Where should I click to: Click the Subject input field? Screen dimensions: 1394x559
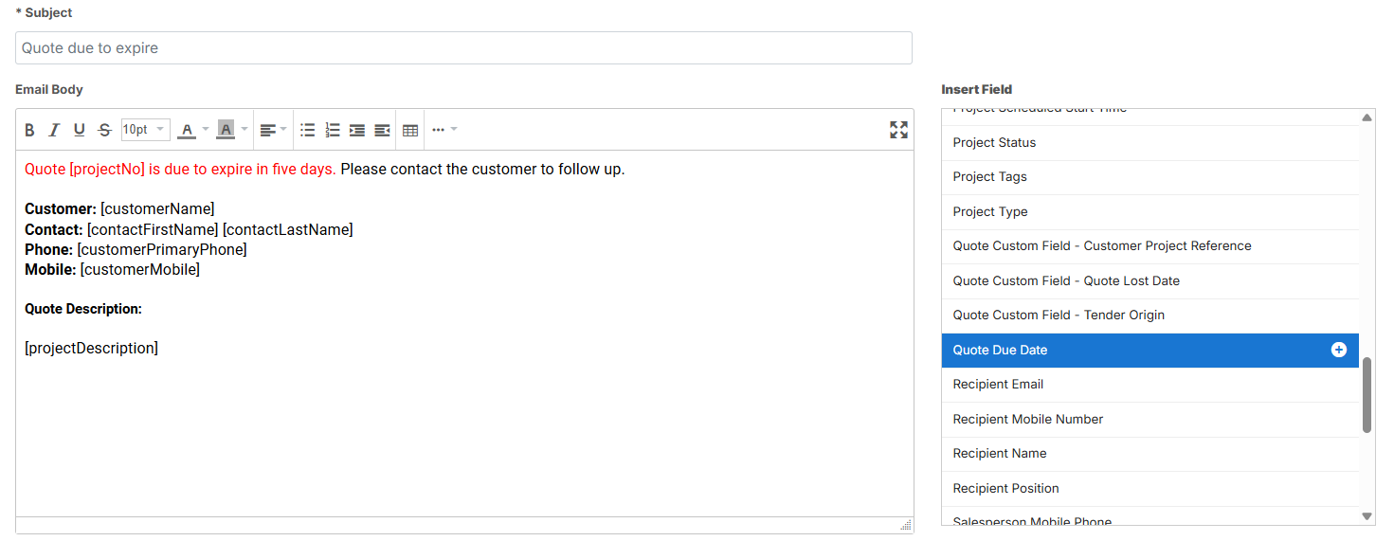pos(463,48)
